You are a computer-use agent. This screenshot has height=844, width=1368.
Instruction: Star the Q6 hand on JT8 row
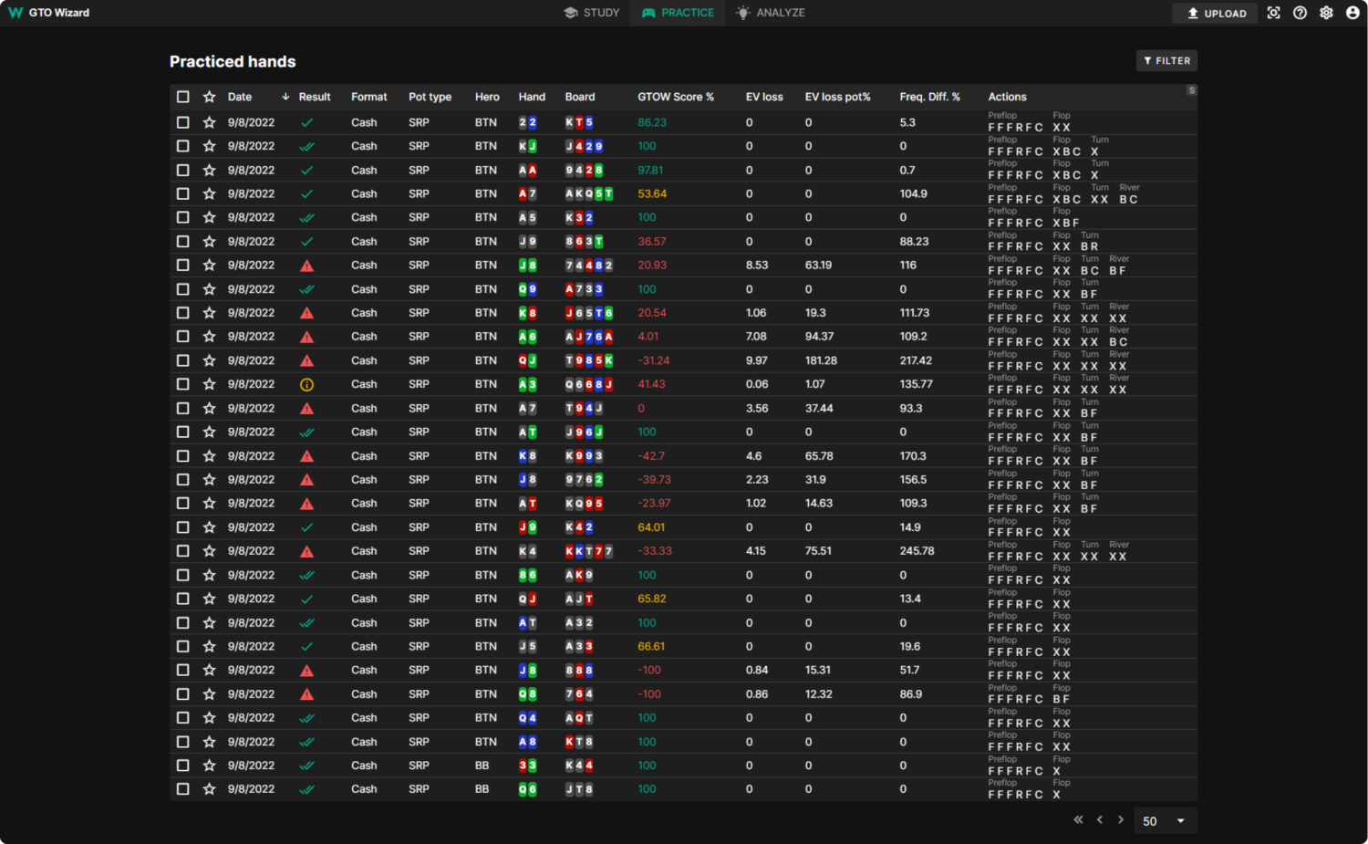click(x=209, y=789)
